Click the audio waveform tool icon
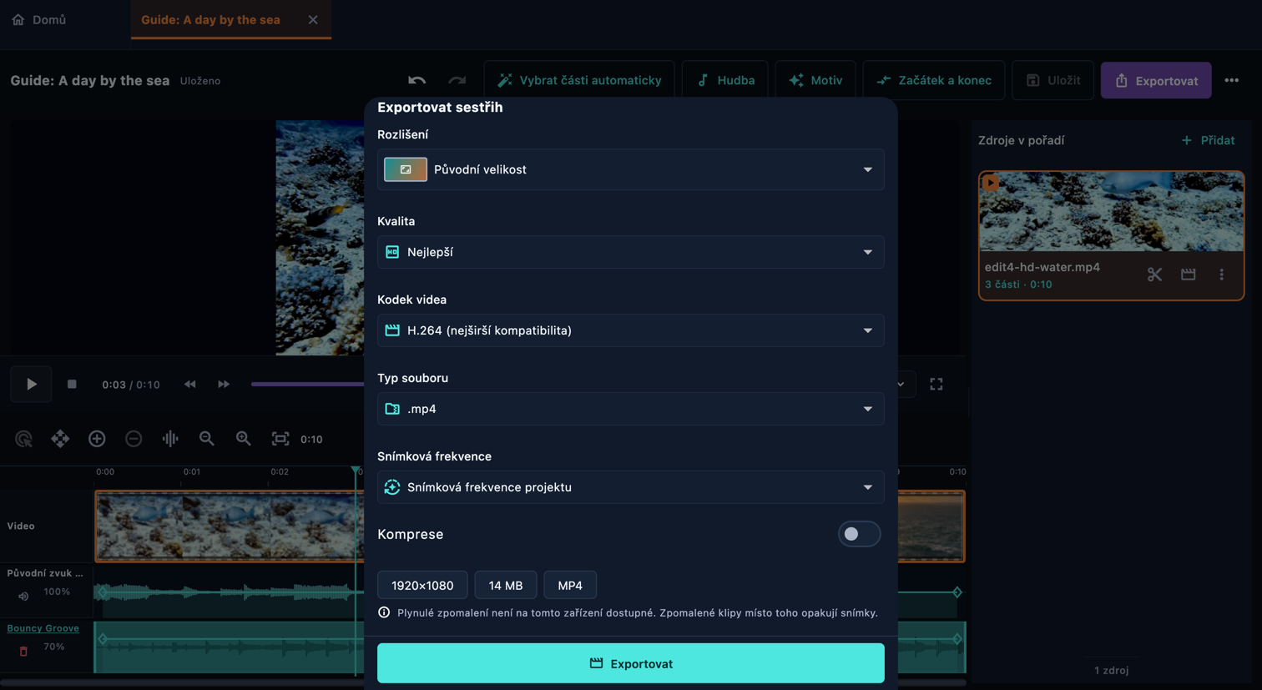 pyautogui.click(x=169, y=439)
